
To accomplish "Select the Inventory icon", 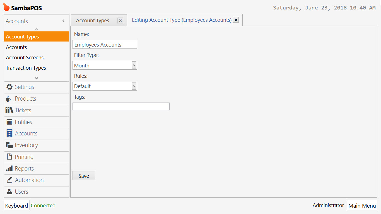I will coord(8,145).
